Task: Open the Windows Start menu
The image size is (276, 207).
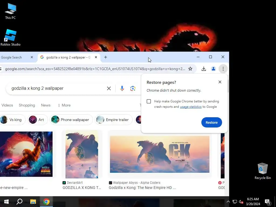Action: click(6, 202)
